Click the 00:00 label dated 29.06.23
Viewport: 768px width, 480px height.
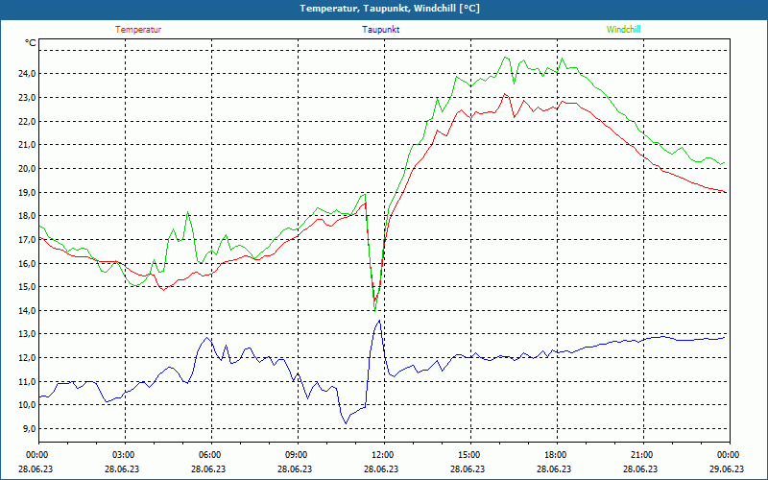pyautogui.click(x=727, y=455)
